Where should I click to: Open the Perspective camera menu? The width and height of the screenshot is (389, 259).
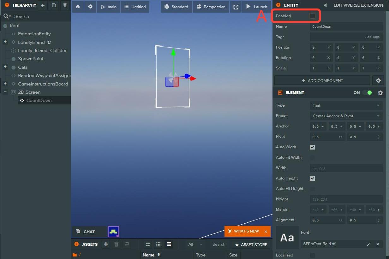(x=211, y=7)
